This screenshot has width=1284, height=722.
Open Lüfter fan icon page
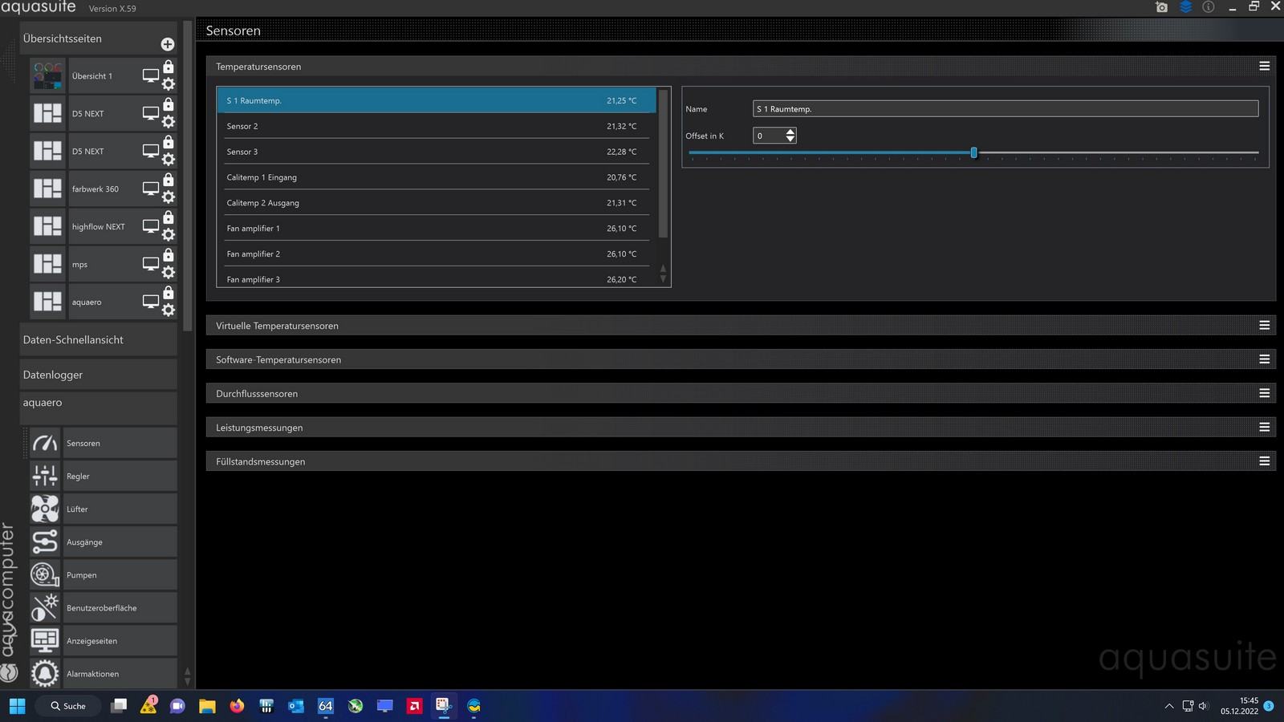[x=45, y=509]
